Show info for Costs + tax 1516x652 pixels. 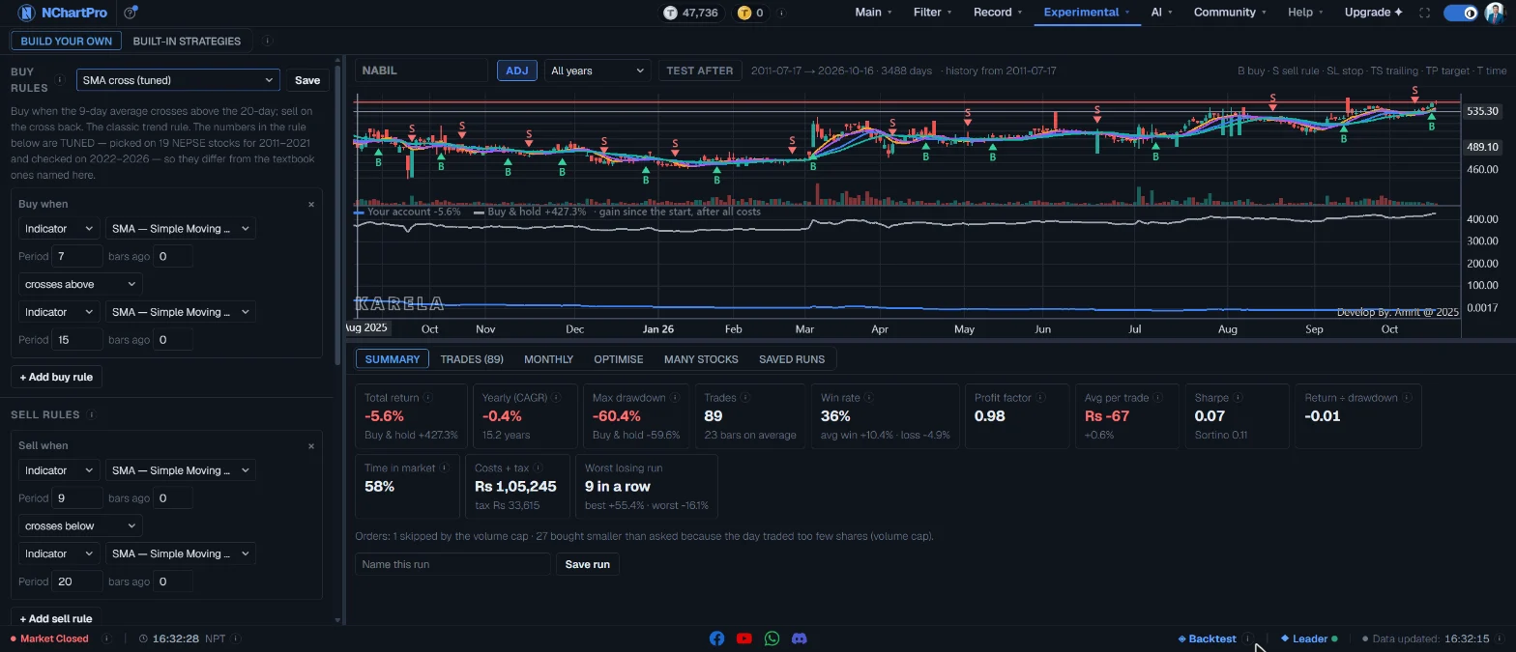(538, 468)
